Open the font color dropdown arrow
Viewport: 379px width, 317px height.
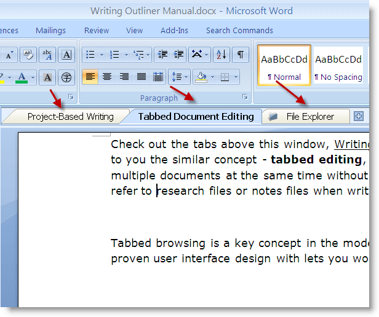[33, 77]
